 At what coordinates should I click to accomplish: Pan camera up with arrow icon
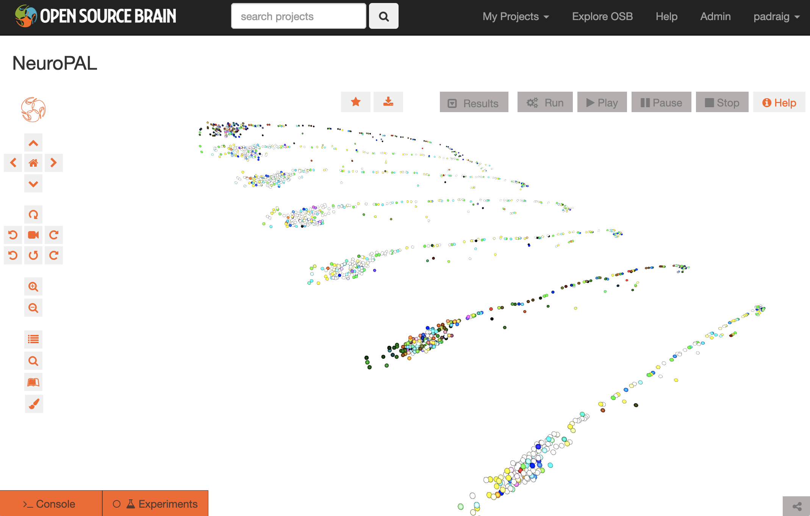pos(33,143)
